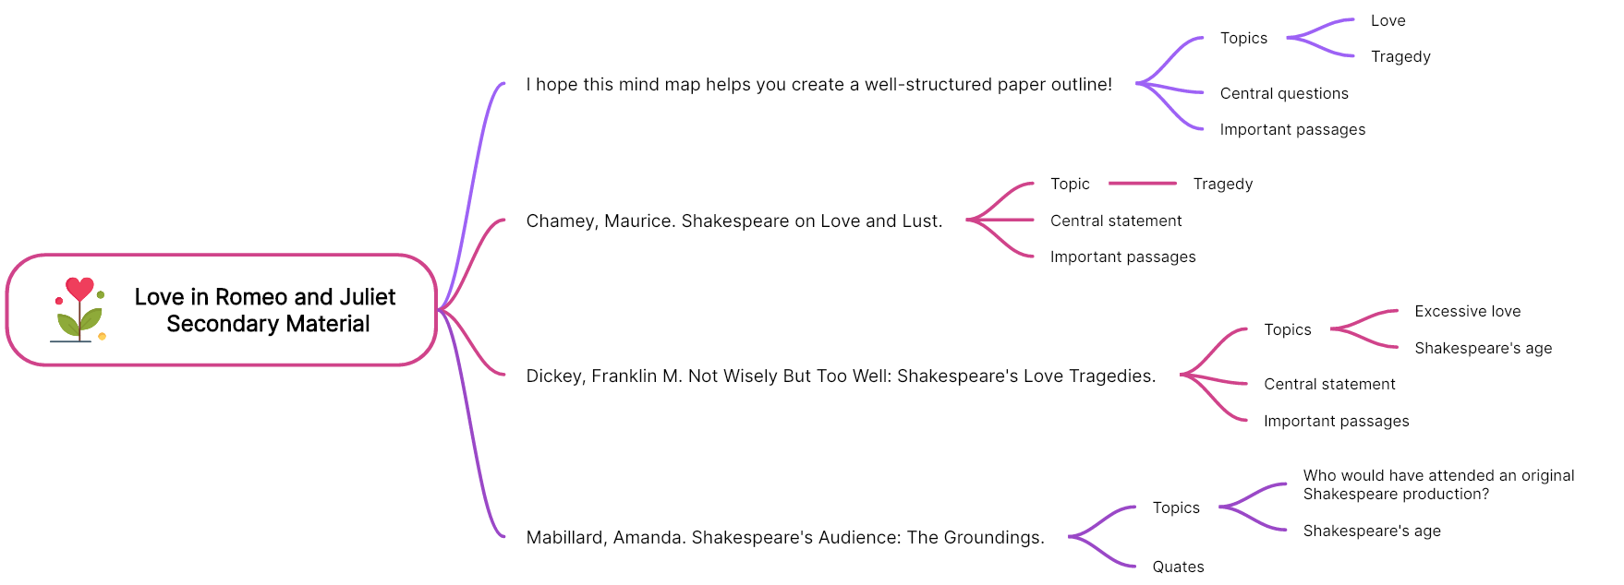
Task: Select Important passages node under Dickey
Action: point(1336,421)
